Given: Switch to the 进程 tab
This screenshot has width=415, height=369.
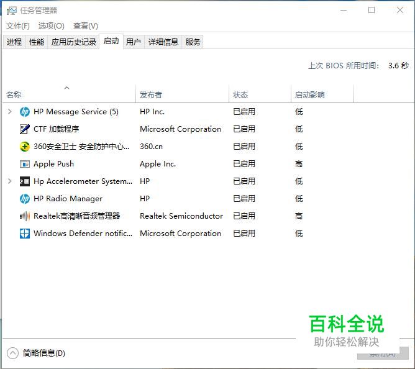Looking at the screenshot, I should (14, 42).
